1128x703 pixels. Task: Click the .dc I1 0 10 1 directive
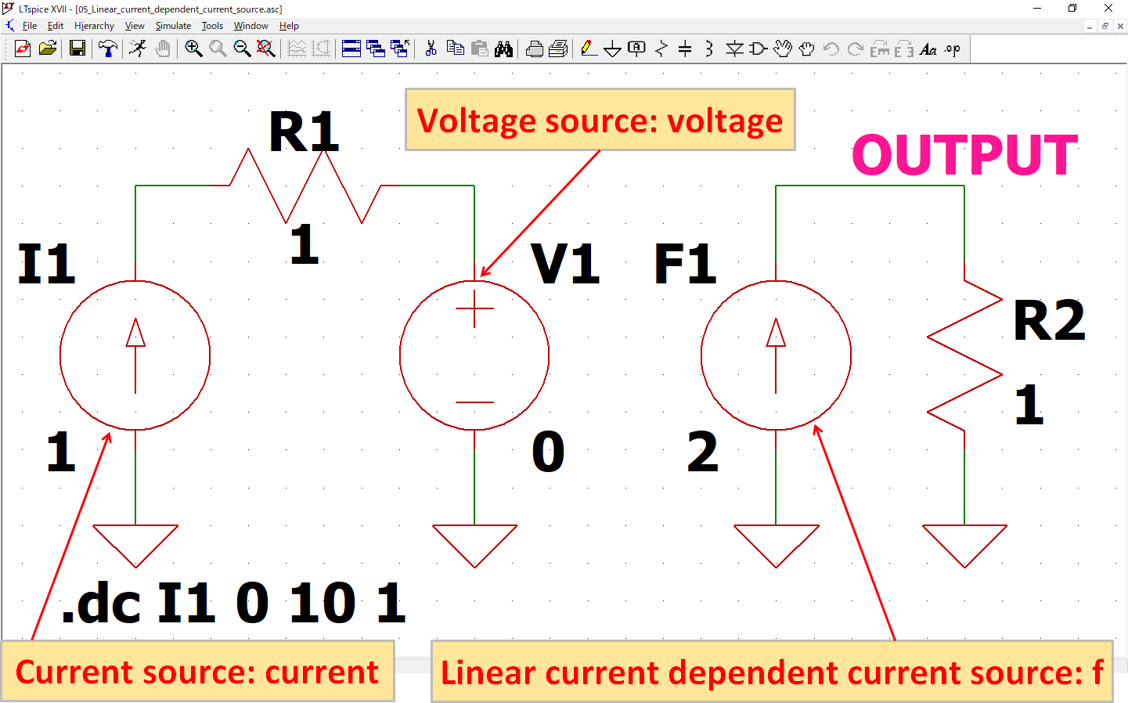point(233,604)
